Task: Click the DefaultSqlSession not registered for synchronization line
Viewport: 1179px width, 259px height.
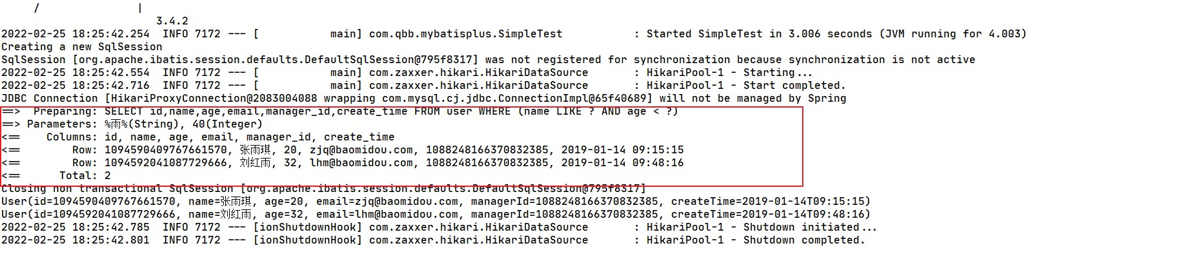Action: [x=488, y=60]
